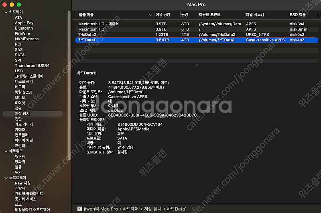Screen dimensions: 321x213
Task: Click 하드Data1 in the bottom path bar
Action: 177,209
